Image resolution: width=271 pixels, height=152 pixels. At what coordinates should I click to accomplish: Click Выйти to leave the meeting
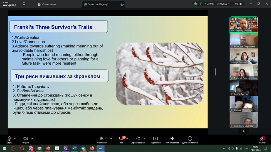tap(262, 139)
